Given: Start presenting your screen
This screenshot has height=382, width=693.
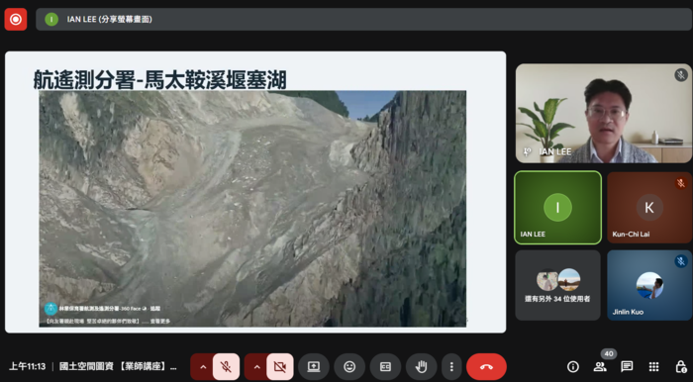Looking at the screenshot, I should (314, 366).
